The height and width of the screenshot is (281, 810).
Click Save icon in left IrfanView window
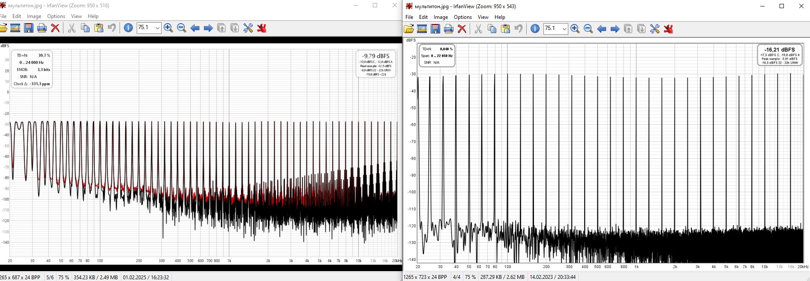coord(29,28)
